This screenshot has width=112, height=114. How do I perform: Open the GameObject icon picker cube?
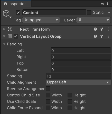coord(6,13)
